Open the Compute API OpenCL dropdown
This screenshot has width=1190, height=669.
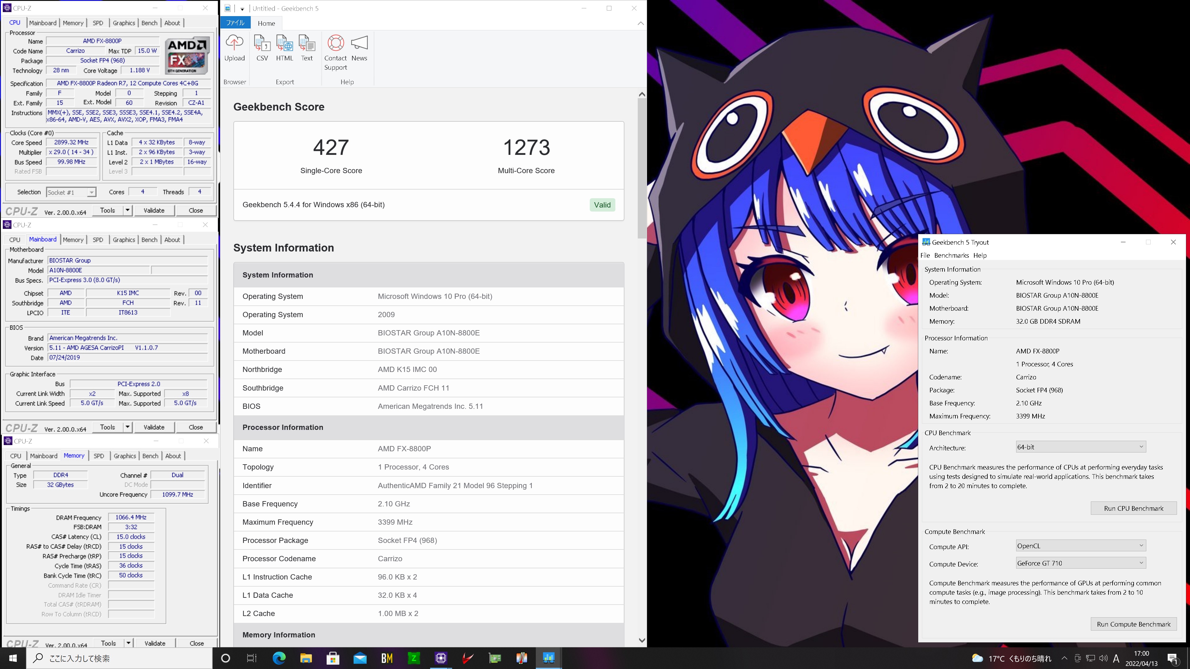[1081, 546]
